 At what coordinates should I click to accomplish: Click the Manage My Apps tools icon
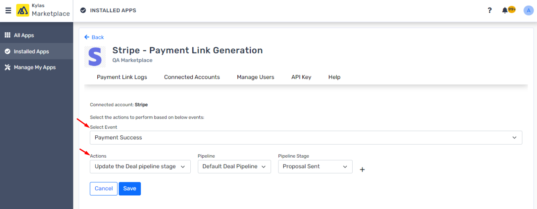pos(7,67)
